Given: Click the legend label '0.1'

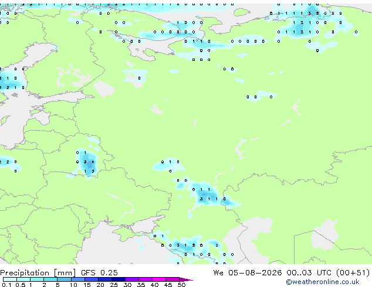Looking at the screenshot, I should tap(6, 285).
